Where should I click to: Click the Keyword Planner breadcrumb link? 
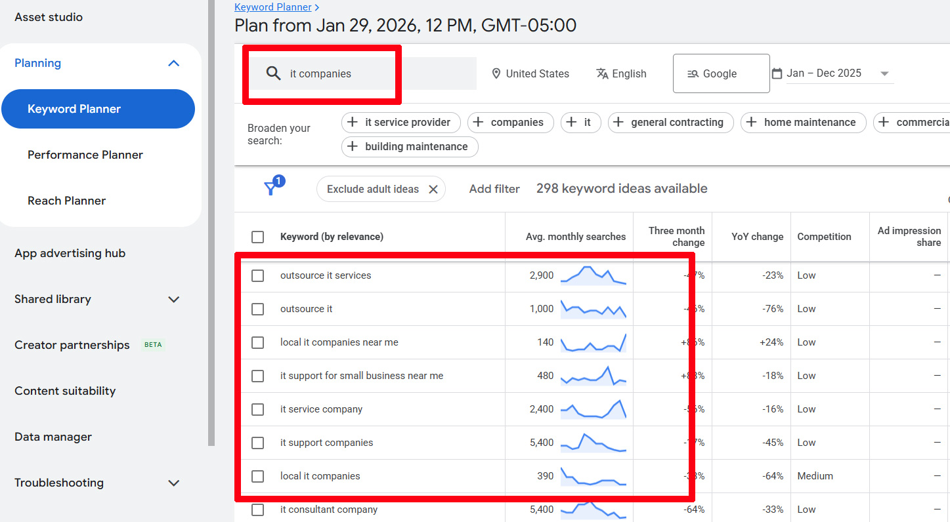coord(272,7)
